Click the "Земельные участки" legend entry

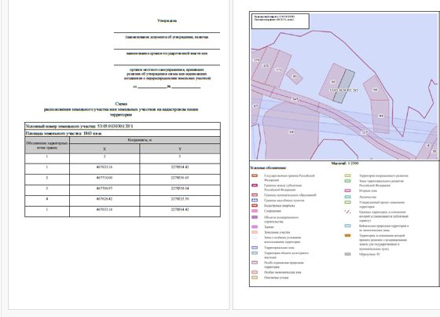click(x=277, y=232)
